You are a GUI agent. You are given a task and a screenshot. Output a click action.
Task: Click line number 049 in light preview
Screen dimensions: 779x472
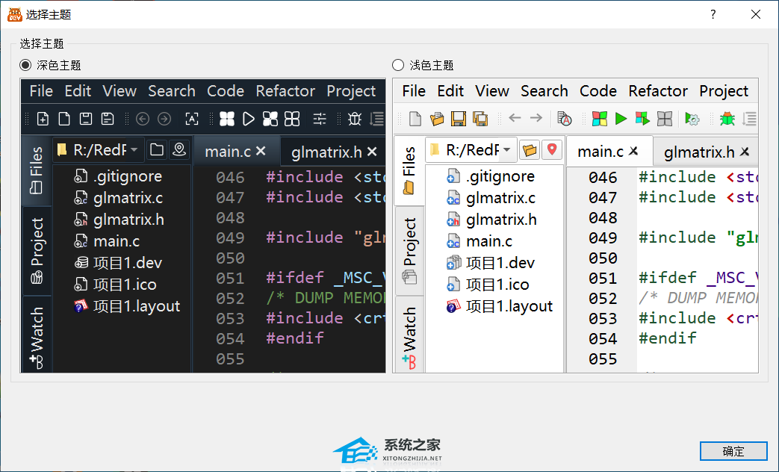click(603, 238)
